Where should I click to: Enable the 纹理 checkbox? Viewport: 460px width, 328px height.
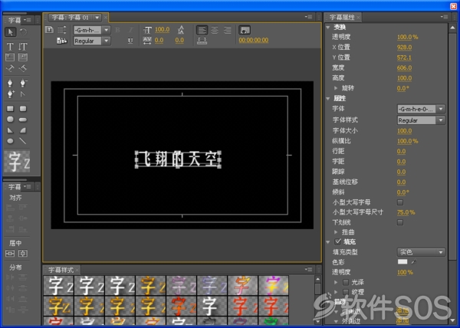346,292
